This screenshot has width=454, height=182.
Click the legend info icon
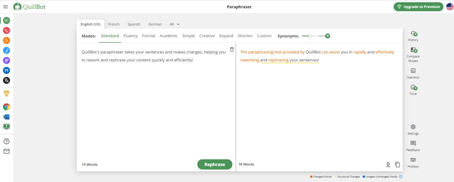(x=401, y=177)
